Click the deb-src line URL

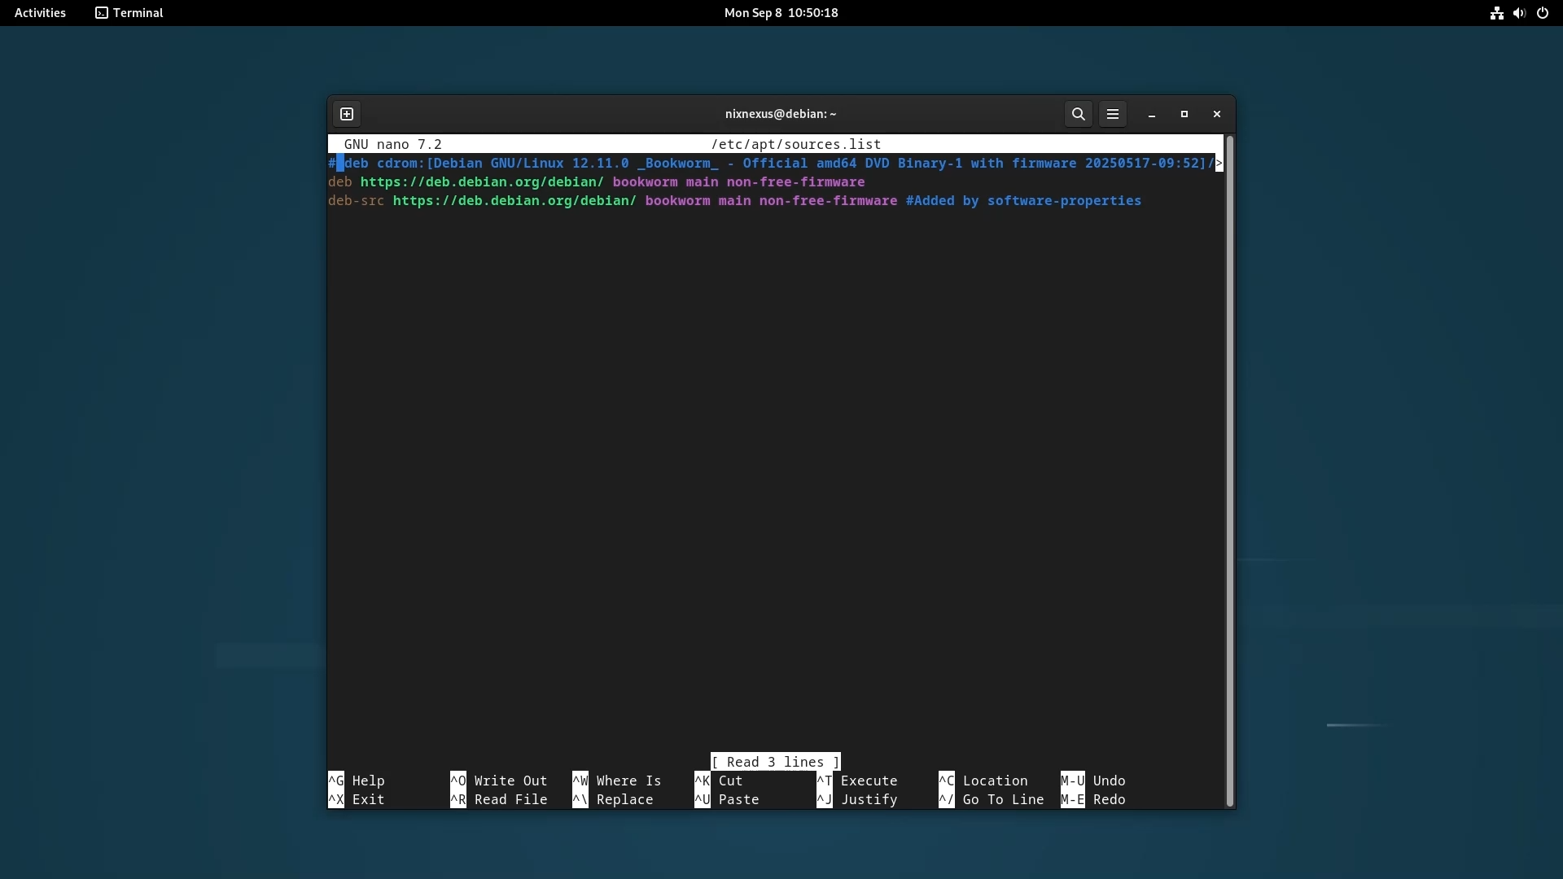point(514,201)
